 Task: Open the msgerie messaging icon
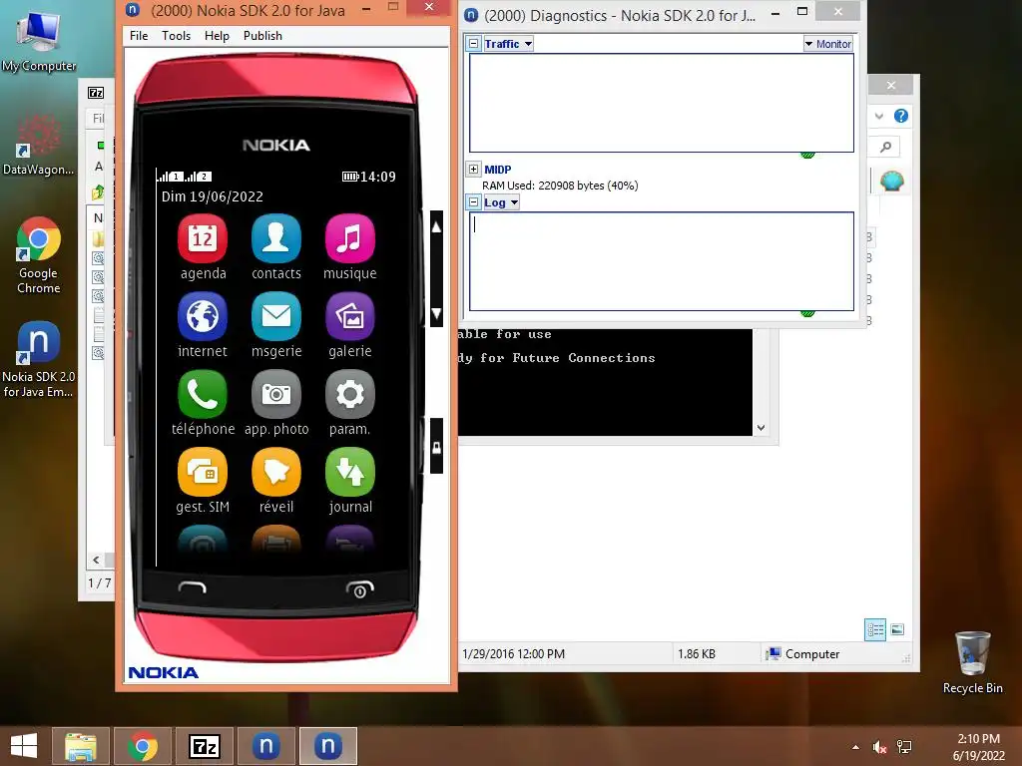click(275, 316)
